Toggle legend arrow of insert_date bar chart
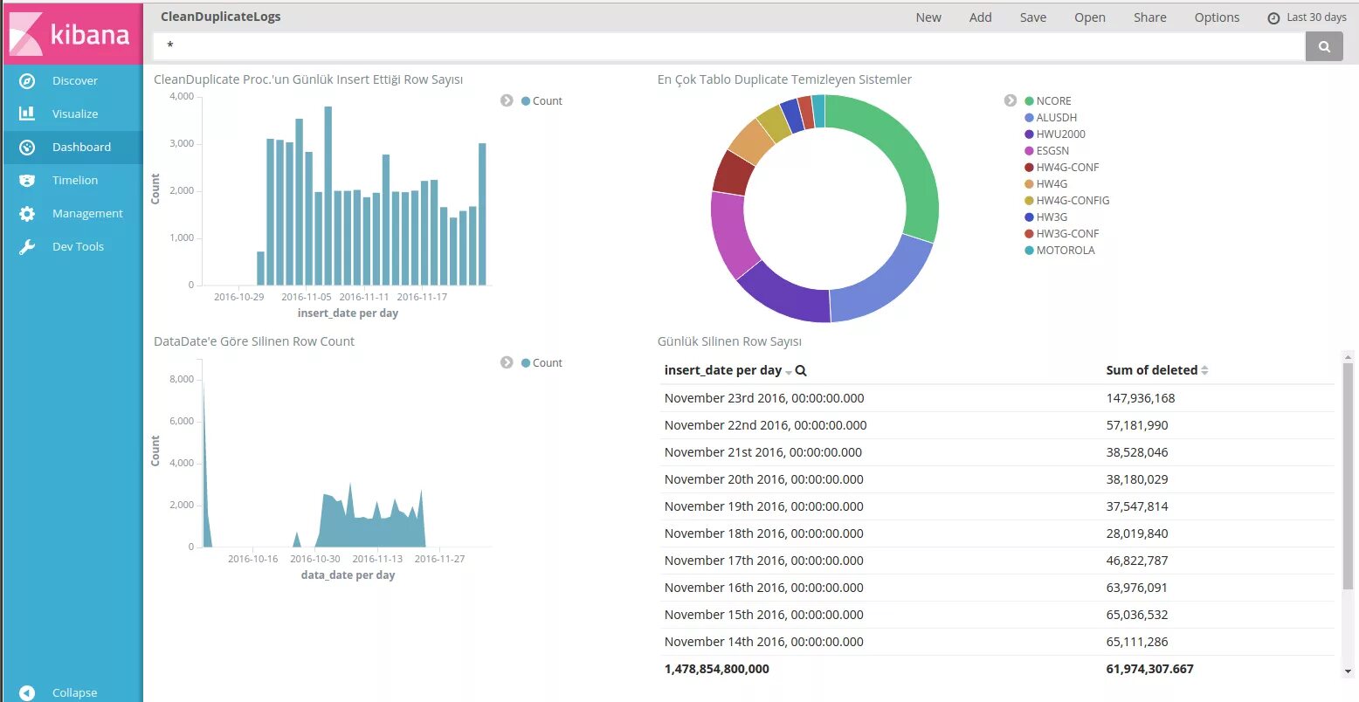This screenshot has height=702, width=1359. coord(507,100)
